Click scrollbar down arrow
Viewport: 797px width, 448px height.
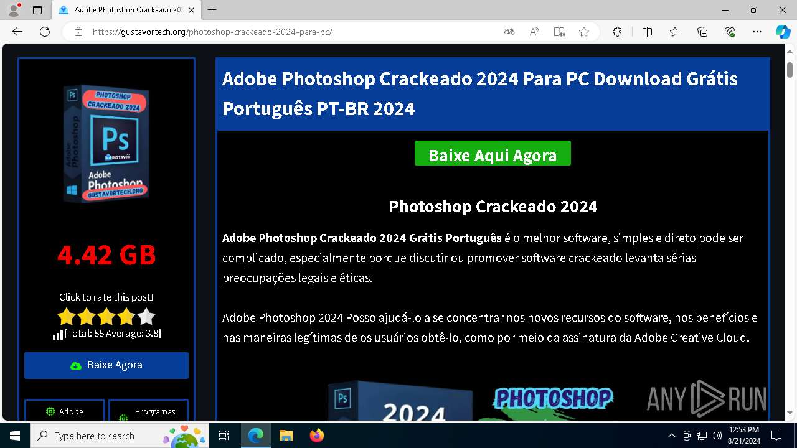[x=790, y=413]
